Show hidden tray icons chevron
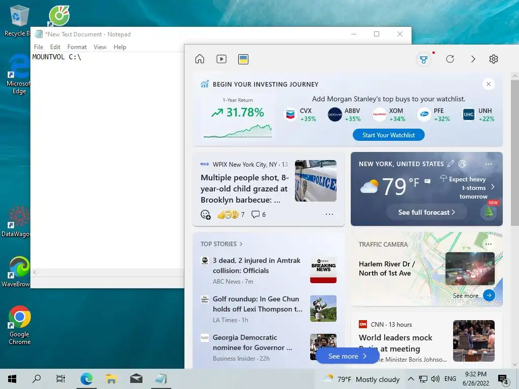Screen dimensions: 519x389 pos(411,379)
